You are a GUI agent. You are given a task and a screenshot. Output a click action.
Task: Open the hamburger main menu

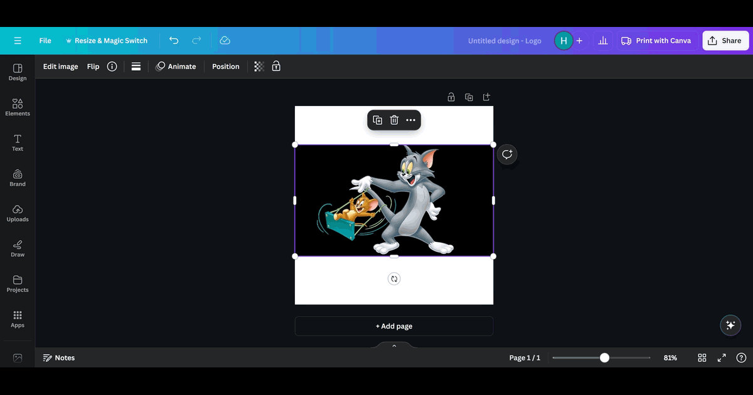pos(18,41)
